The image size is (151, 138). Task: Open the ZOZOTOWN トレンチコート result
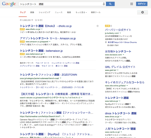49,75
